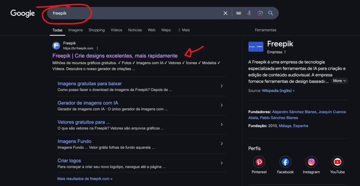
Task: Open Freepik's YouTube profile icon
Action: coord(337,162)
